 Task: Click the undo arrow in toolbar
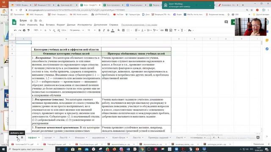coord(15,30)
